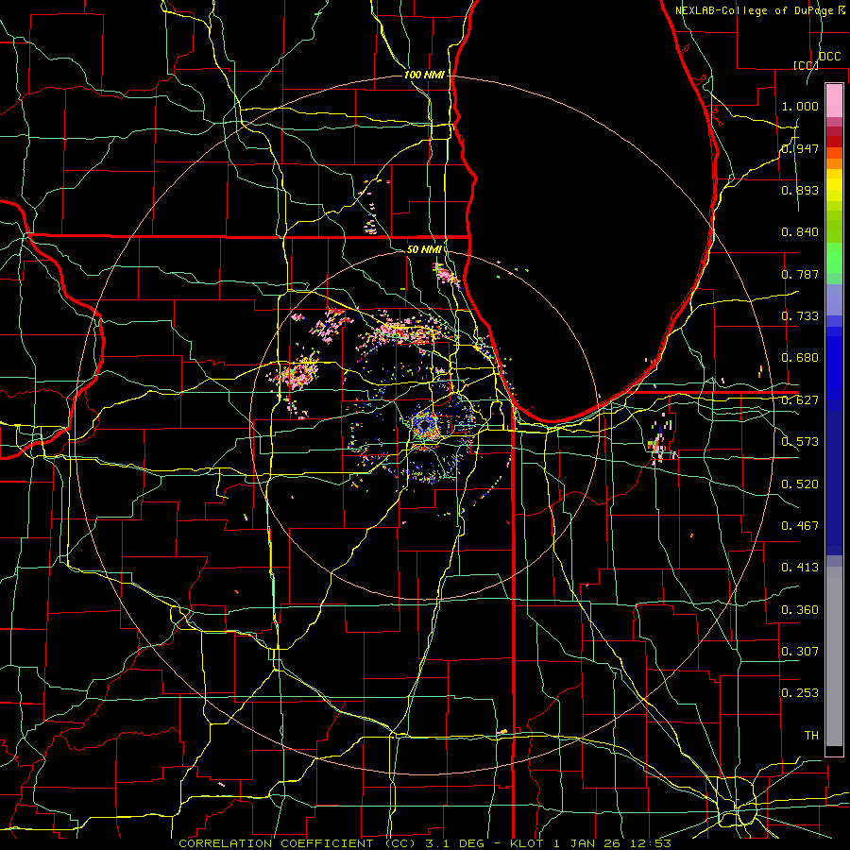This screenshot has height=850, width=850.
Task: Select the 0.467 color scale value
Action: [800, 526]
